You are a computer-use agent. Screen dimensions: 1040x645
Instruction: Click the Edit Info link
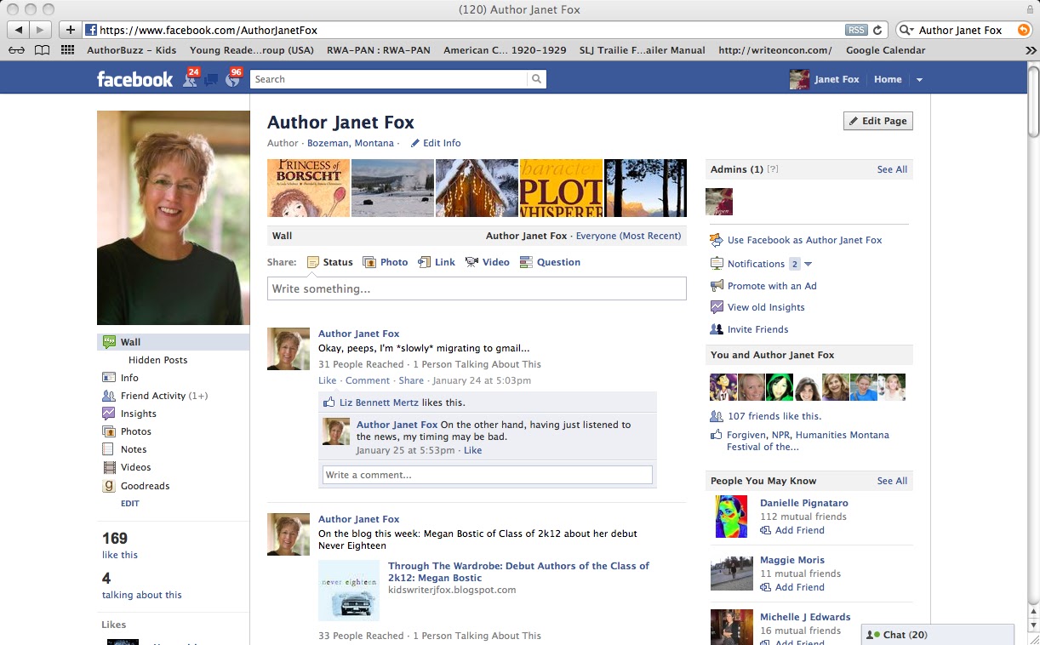click(x=436, y=143)
